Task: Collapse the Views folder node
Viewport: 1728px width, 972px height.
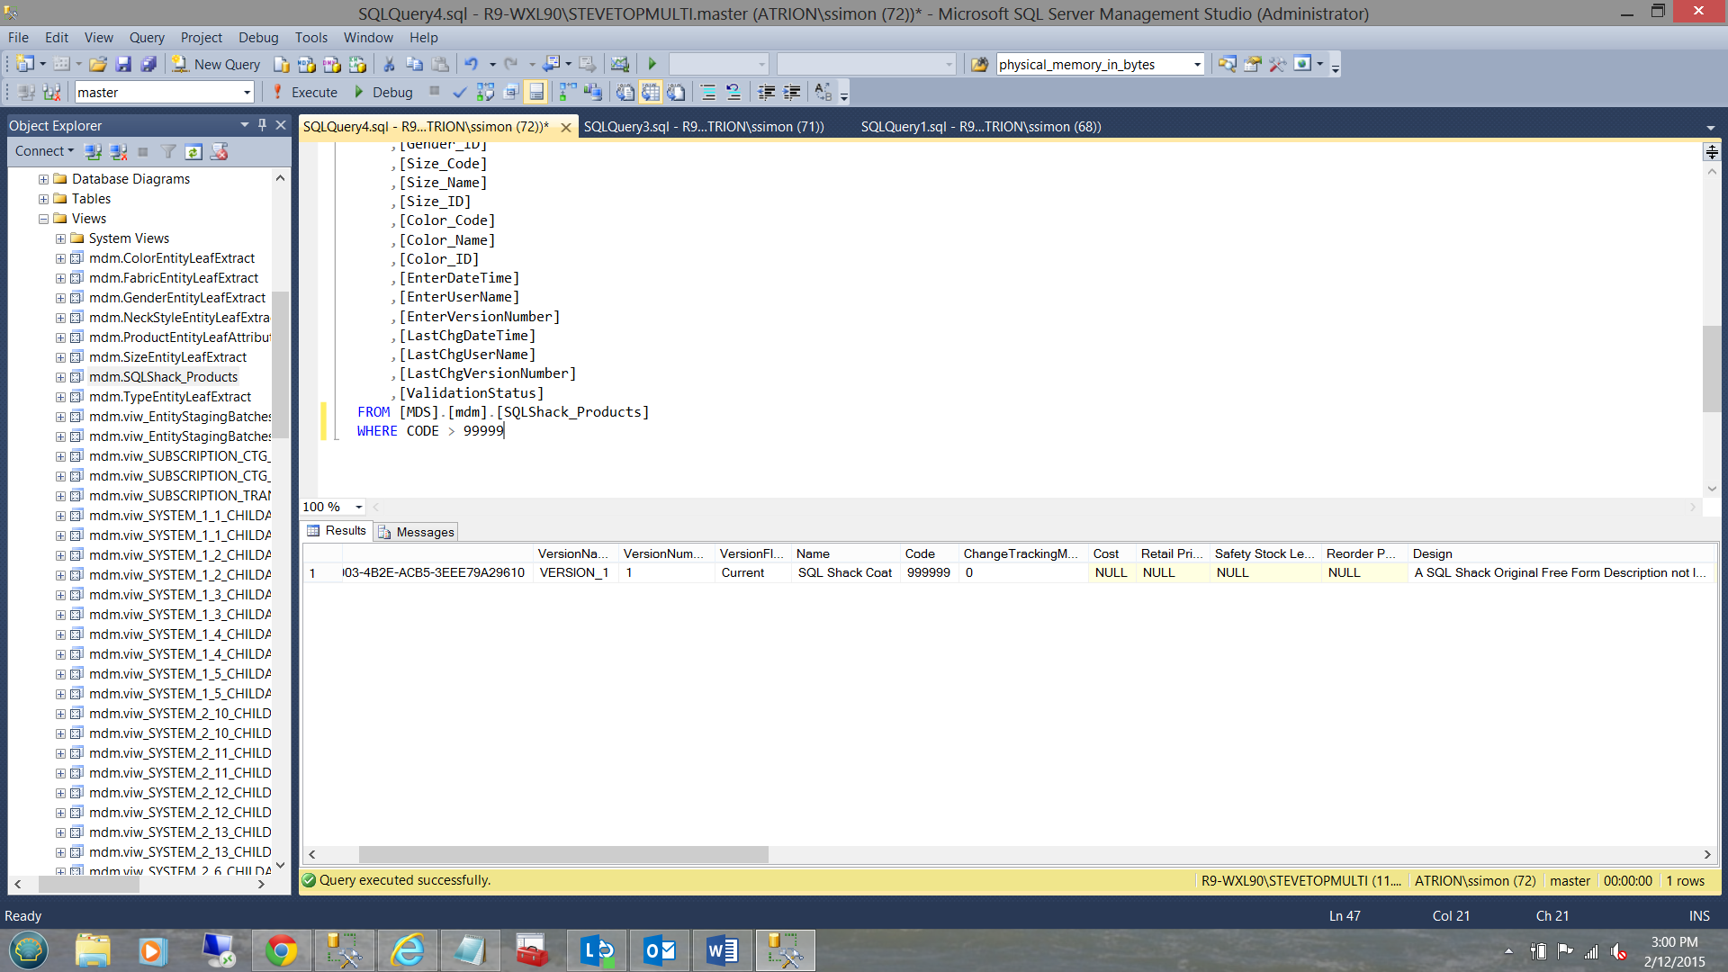Action: point(43,219)
